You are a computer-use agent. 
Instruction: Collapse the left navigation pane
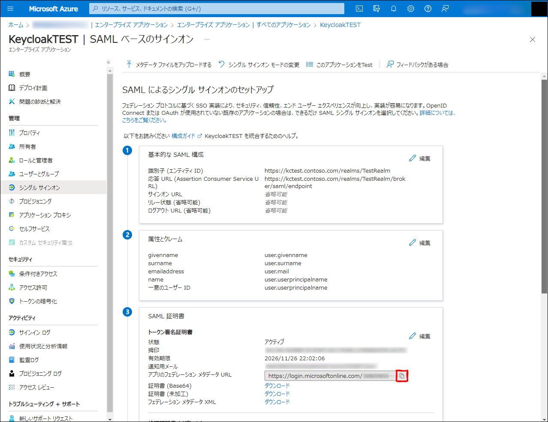coord(108,63)
